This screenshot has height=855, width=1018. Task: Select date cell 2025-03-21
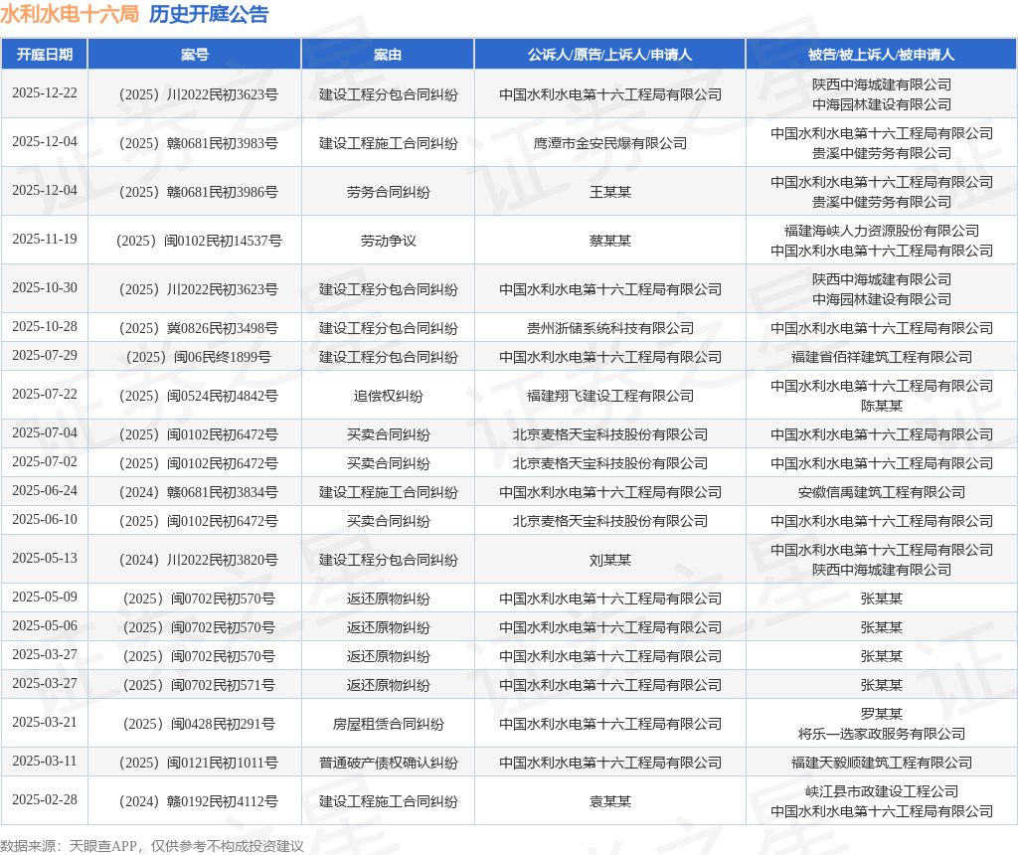tap(45, 722)
